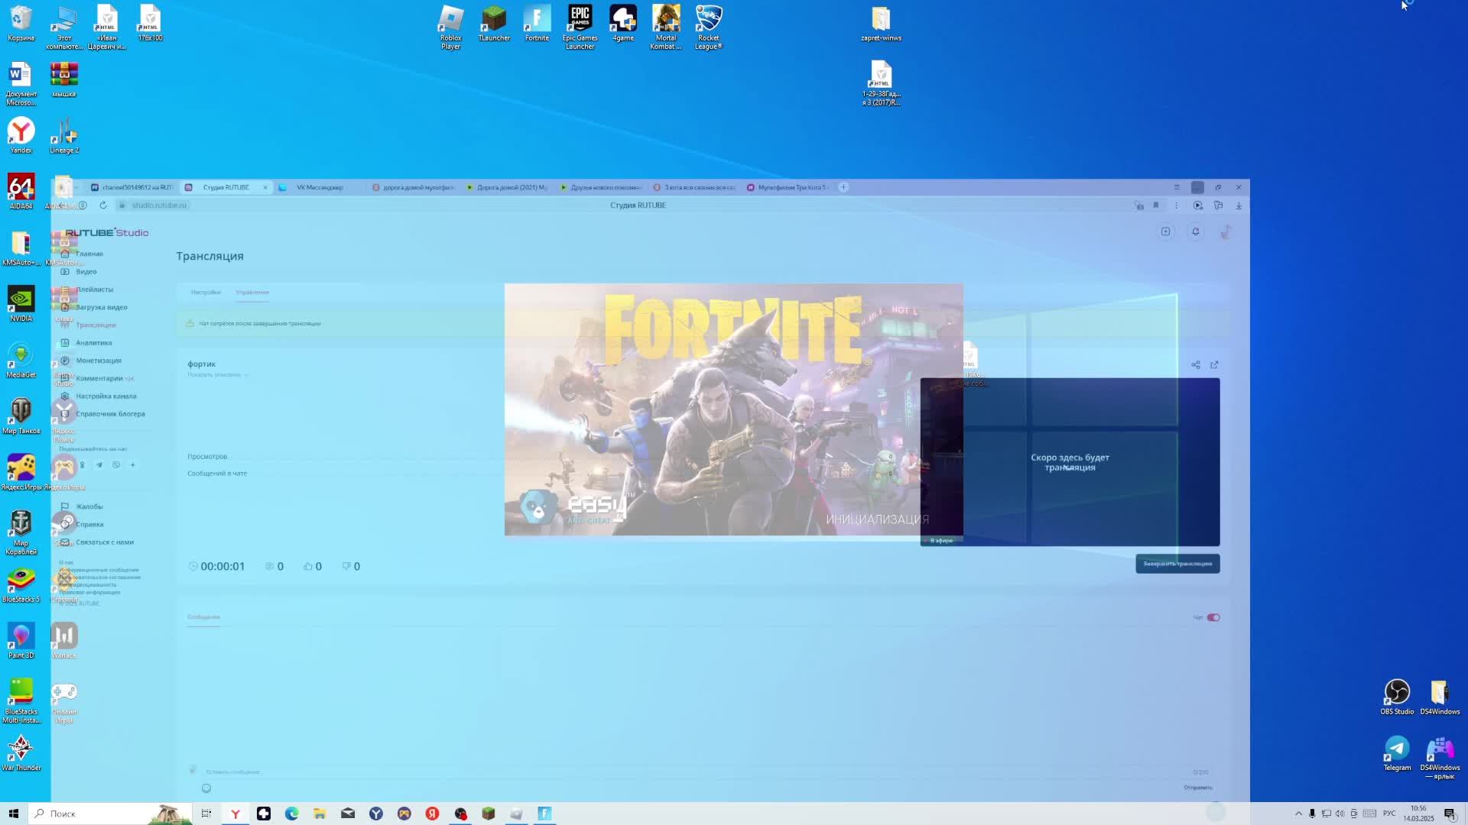Toggle the Чат switch off
Screen dimensions: 1468x825
(1213, 617)
